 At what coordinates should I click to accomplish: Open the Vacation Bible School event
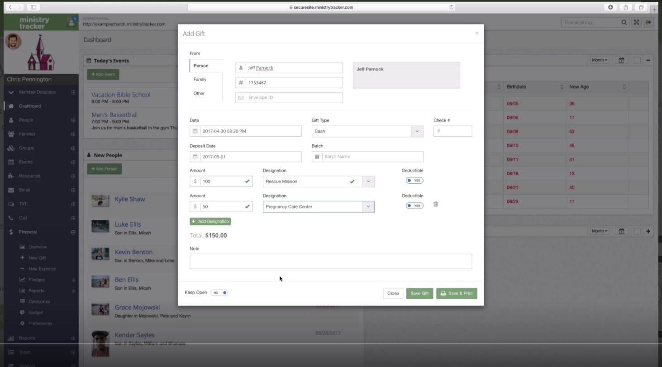[121, 95]
